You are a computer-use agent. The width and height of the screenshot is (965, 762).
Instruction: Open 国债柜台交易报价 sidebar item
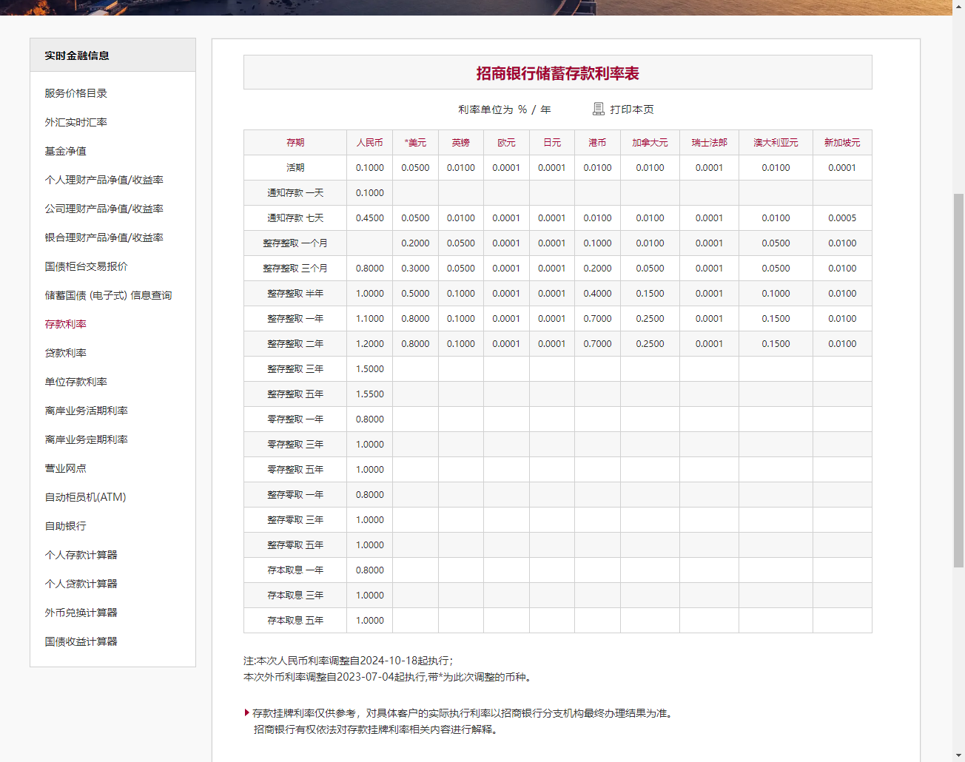pos(86,266)
